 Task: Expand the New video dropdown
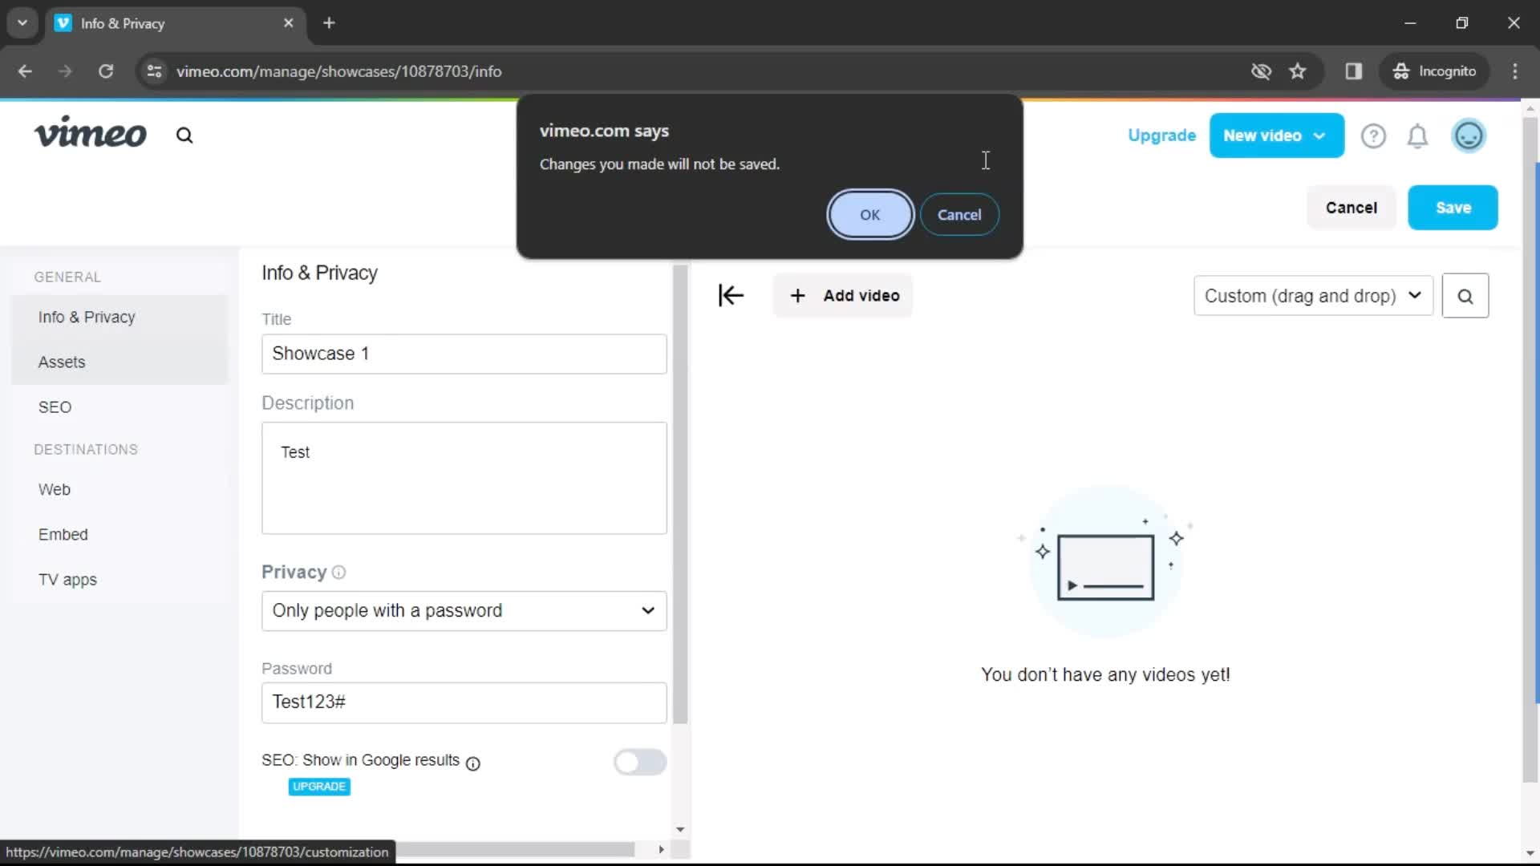click(1320, 136)
